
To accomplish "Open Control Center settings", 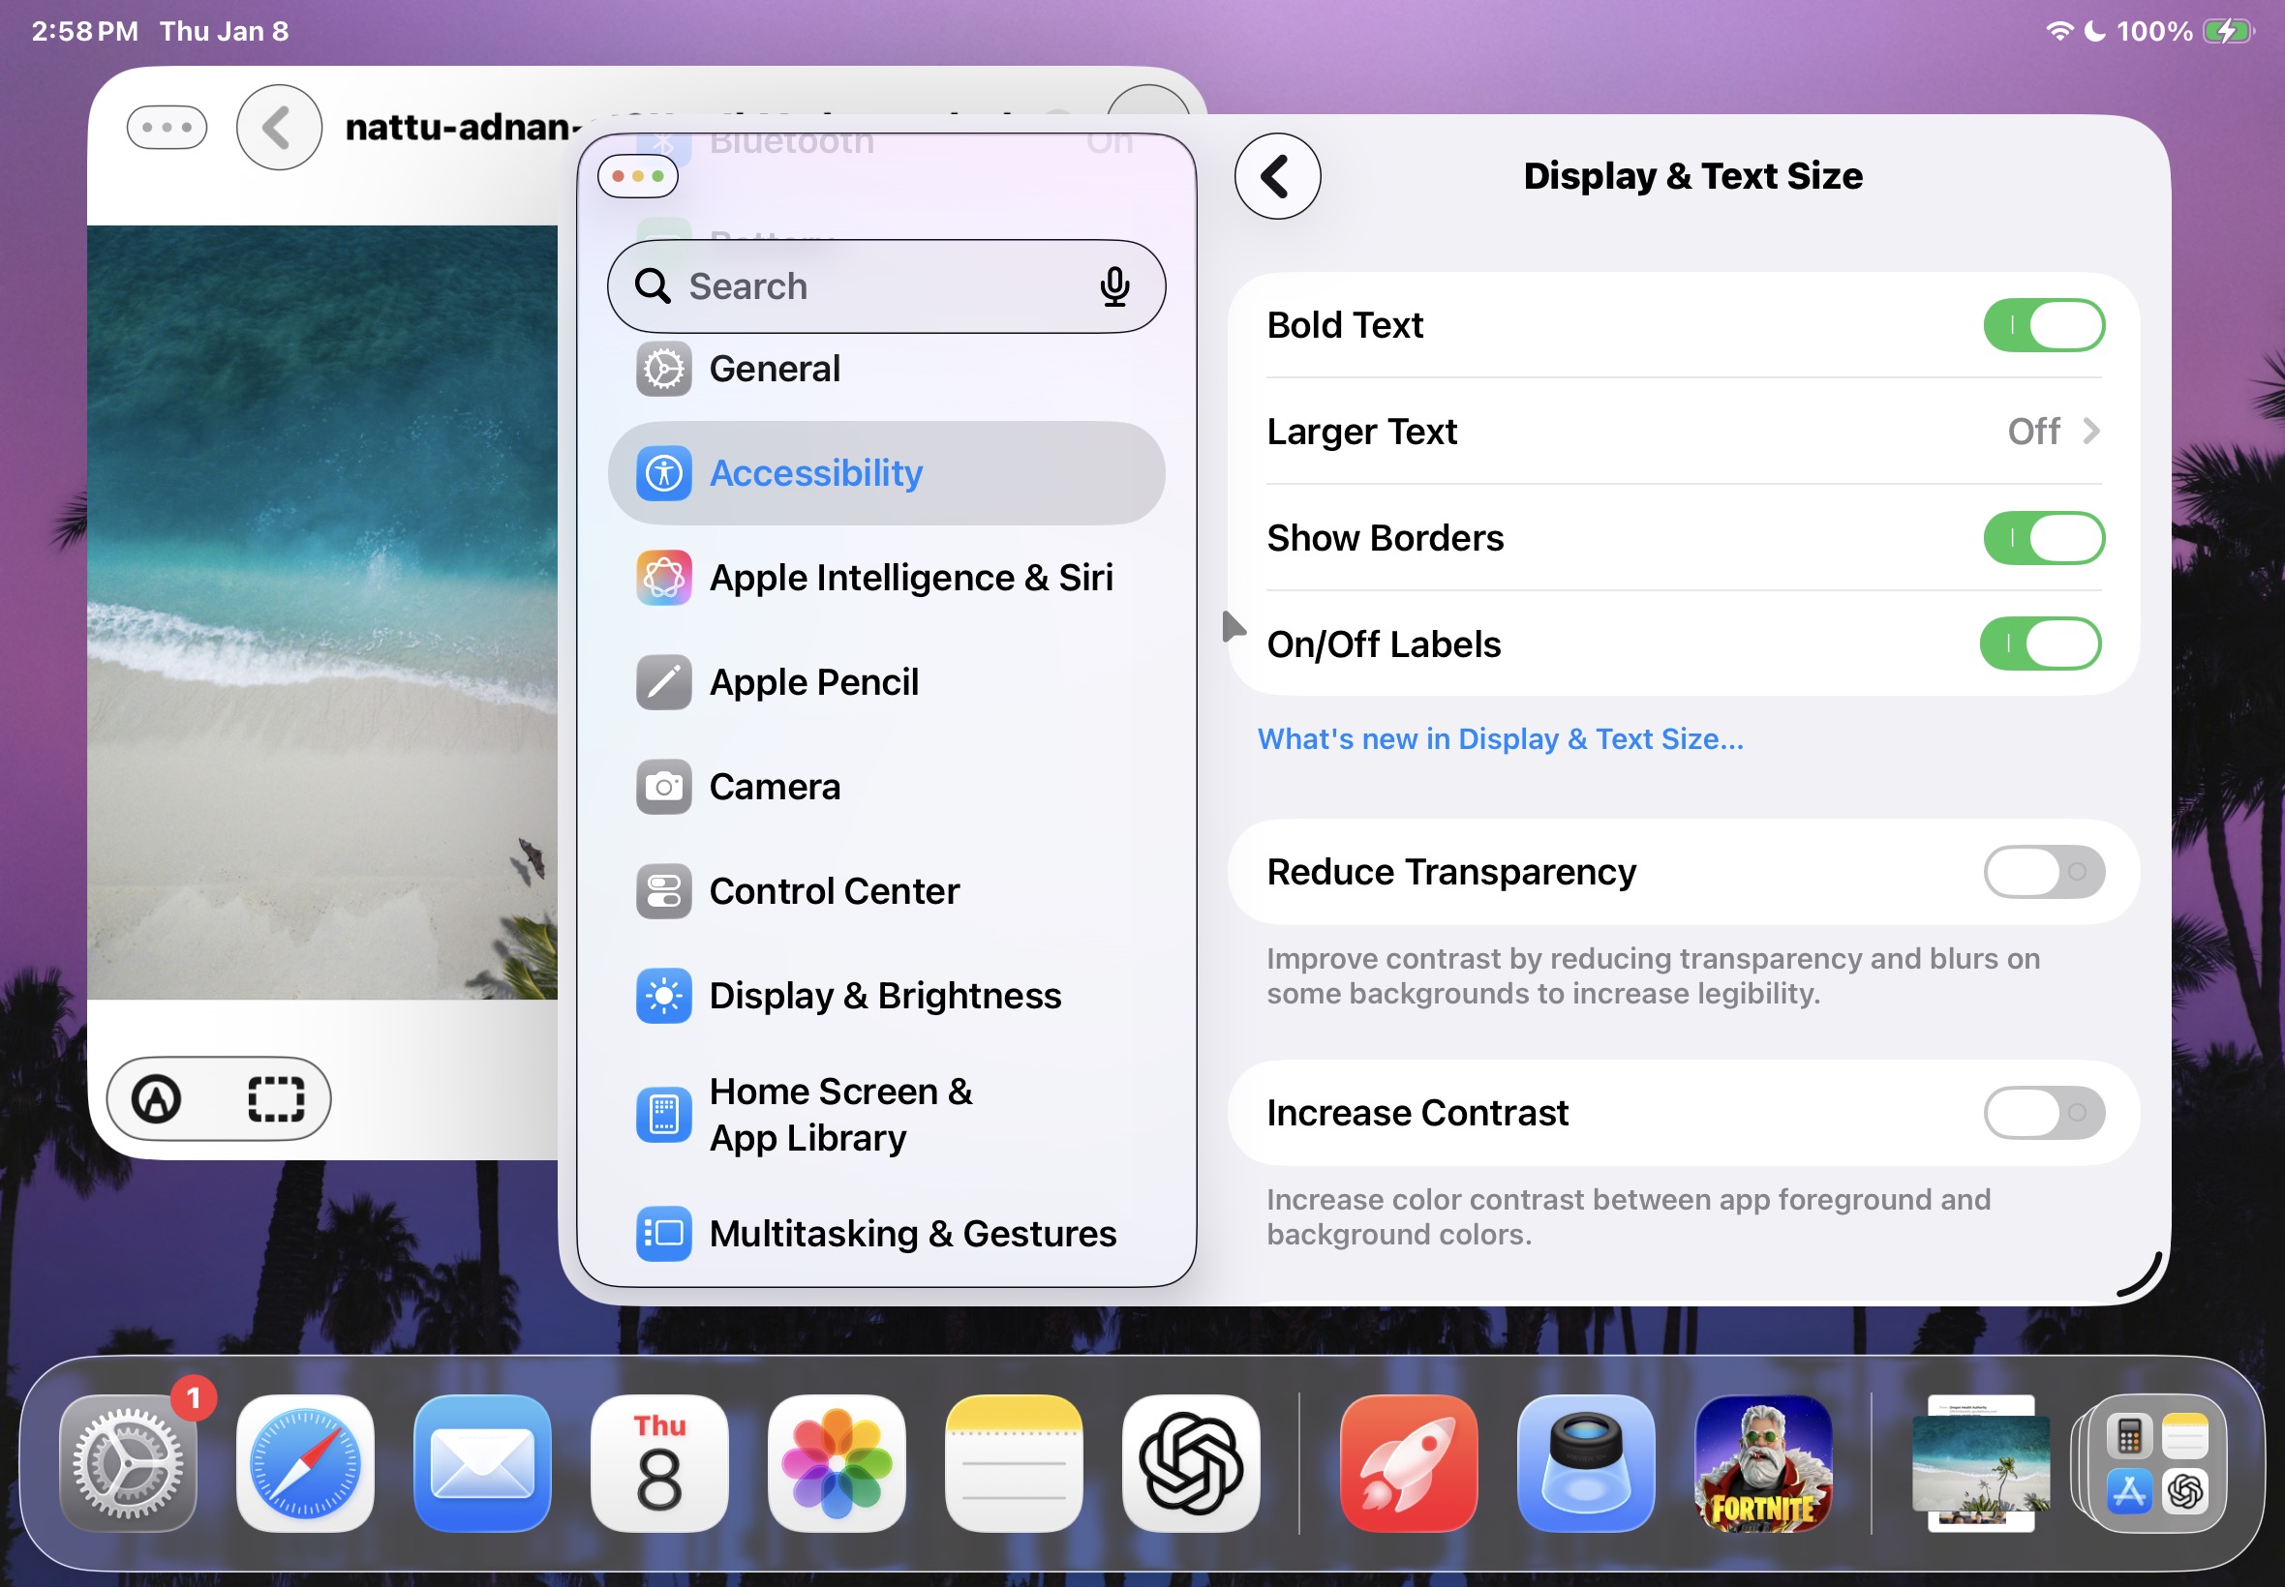I will (833, 891).
